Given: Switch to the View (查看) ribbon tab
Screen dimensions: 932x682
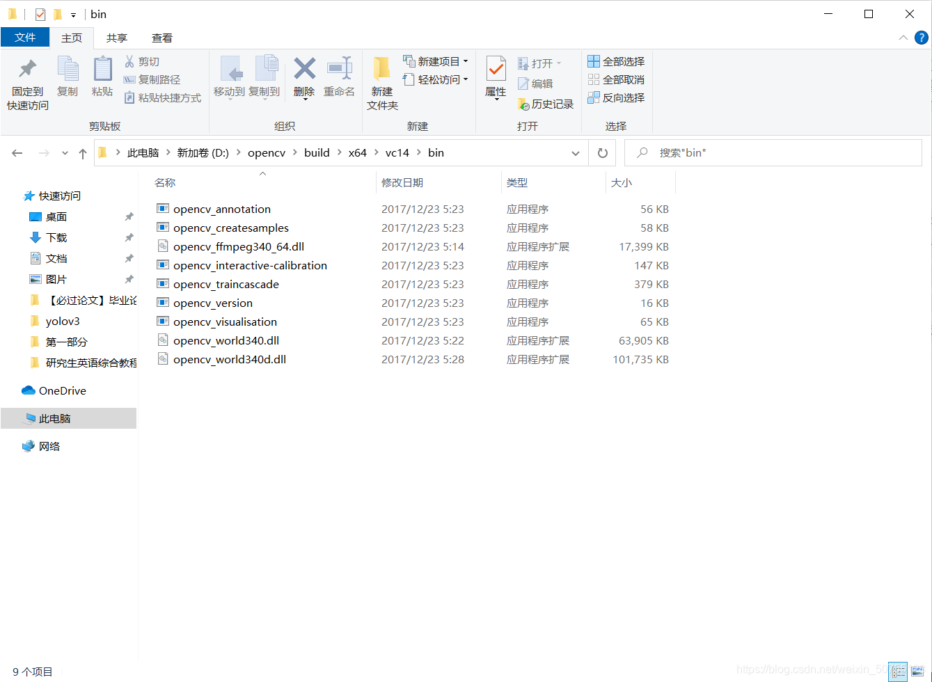Looking at the screenshot, I should click(162, 38).
